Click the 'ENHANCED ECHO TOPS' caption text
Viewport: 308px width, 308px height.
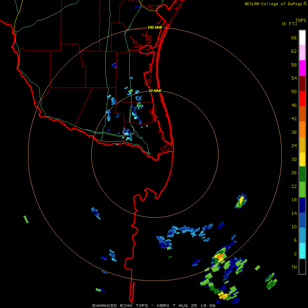click(x=120, y=306)
